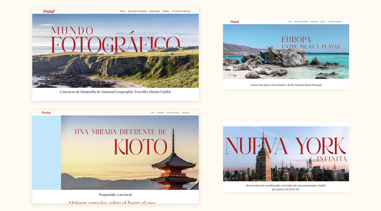Viewport: 381px width, 211px height.
Task: Select Manifiesto in the Kioto page menu
Action: coord(161,113)
